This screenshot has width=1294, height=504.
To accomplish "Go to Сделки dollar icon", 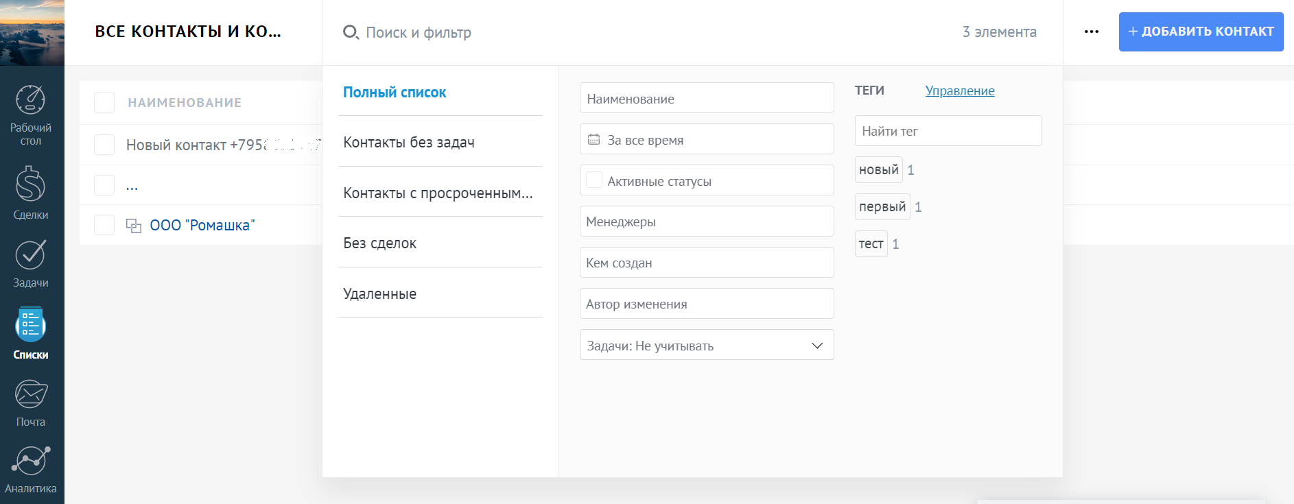I will click(31, 184).
